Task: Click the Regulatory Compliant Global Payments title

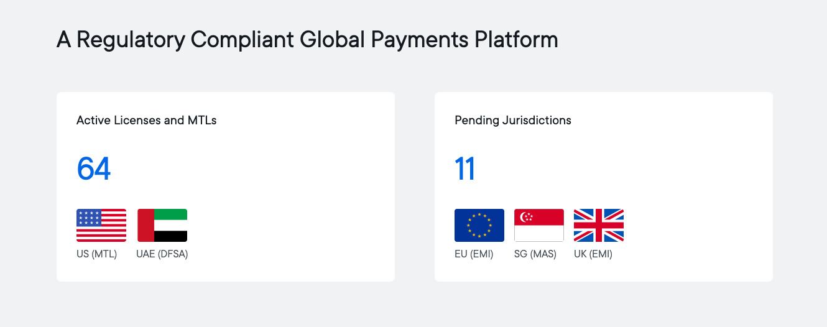Action: pos(307,40)
